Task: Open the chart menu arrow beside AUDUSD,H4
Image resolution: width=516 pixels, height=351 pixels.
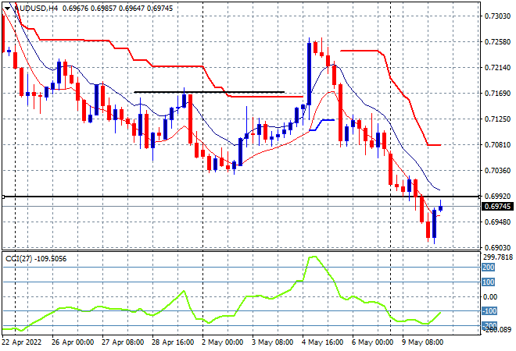Action: pyautogui.click(x=7, y=9)
